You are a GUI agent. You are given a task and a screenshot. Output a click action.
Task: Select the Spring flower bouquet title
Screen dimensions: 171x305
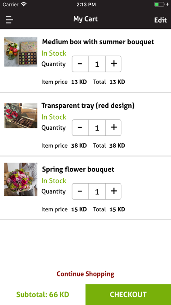click(x=78, y=170)
